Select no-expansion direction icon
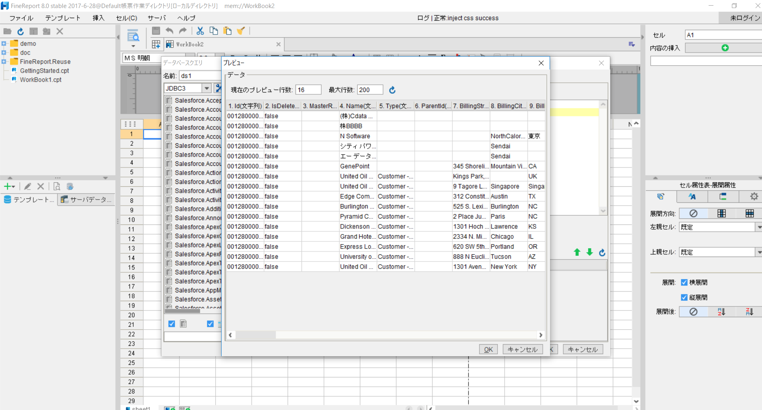The width and height of the screenshot is (762, 410). (x=693, y=214)
